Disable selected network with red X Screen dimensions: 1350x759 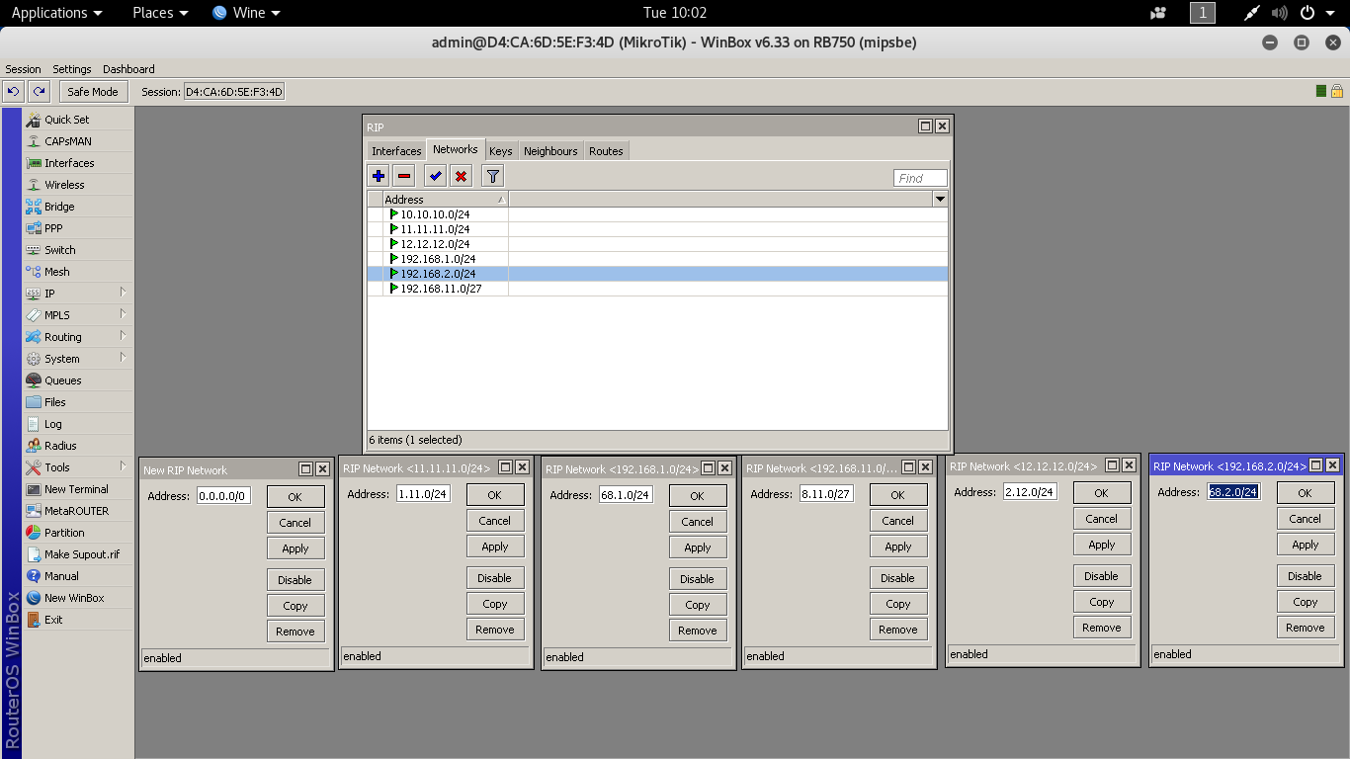coord(462,175)
